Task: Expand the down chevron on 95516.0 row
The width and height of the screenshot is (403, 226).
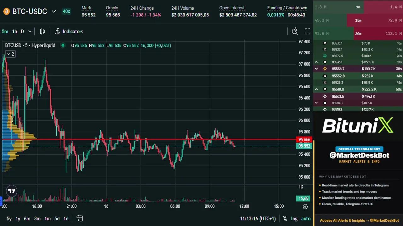Action: click(316, 103)
